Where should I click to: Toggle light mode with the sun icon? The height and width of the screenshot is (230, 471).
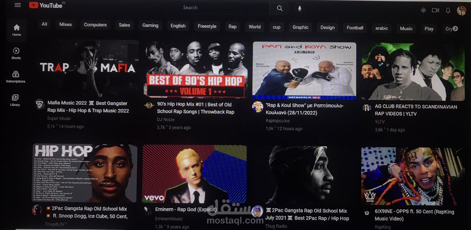423,10
